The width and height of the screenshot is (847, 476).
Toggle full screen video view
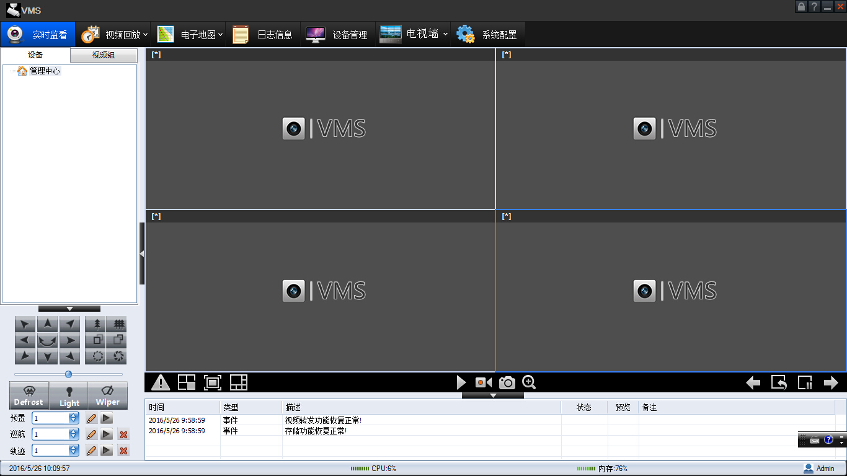pos(213,382)
